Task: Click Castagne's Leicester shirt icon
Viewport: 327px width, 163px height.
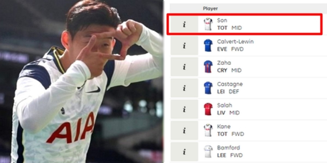Action: pos(208,88)
